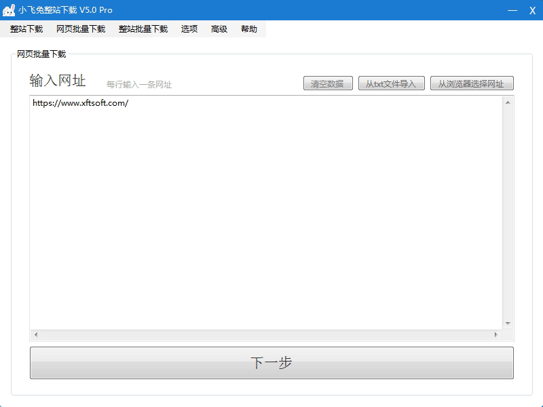Click the 从txt文件导入 button

point(392,83)
